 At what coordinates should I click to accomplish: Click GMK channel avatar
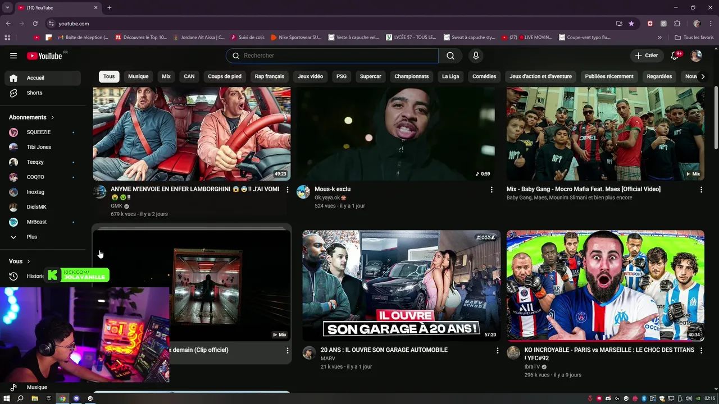coord(99,192)
